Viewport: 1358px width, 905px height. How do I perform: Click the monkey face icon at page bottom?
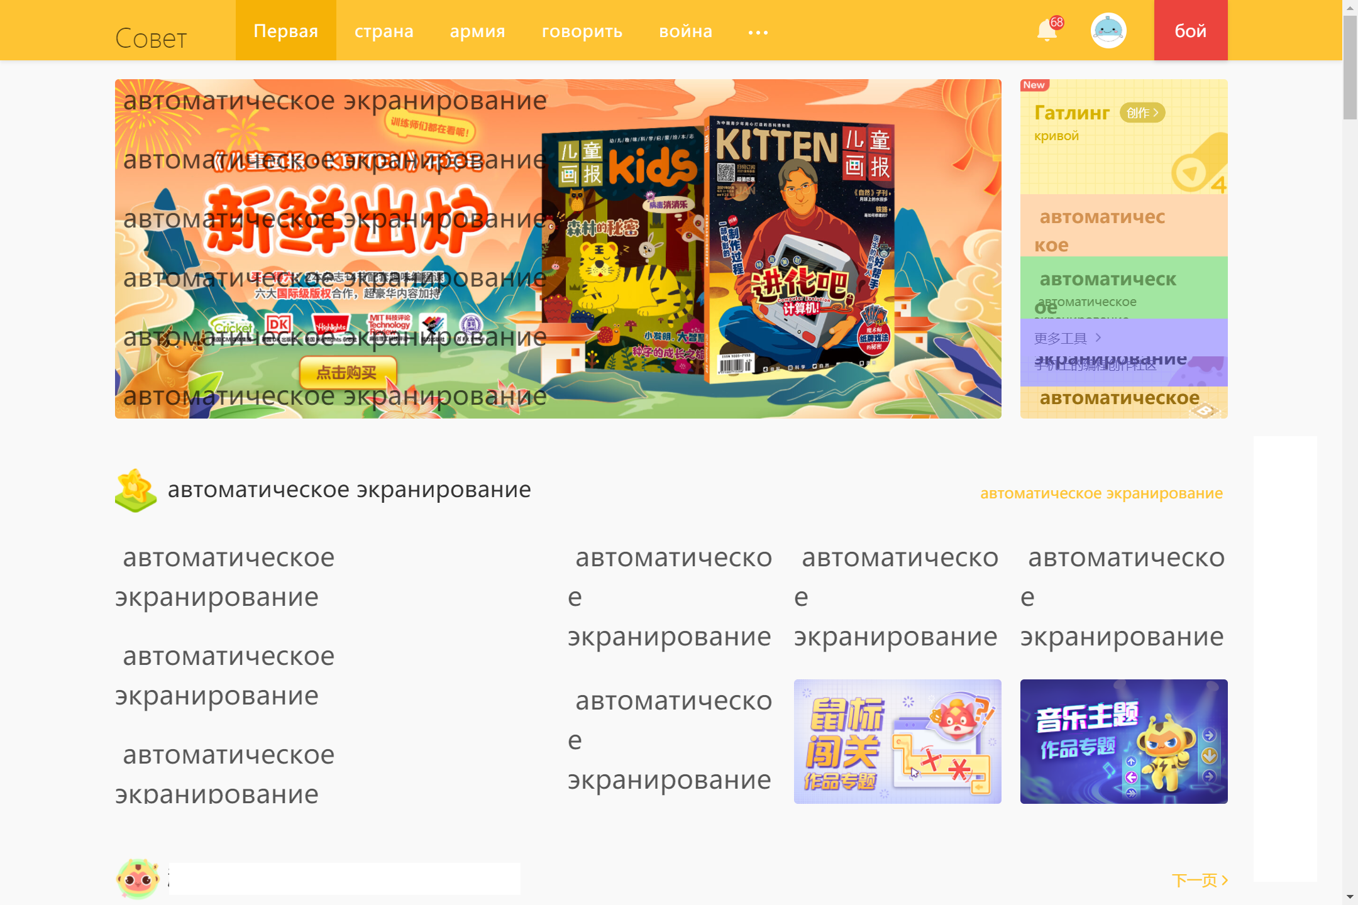(x=138, y=879)
